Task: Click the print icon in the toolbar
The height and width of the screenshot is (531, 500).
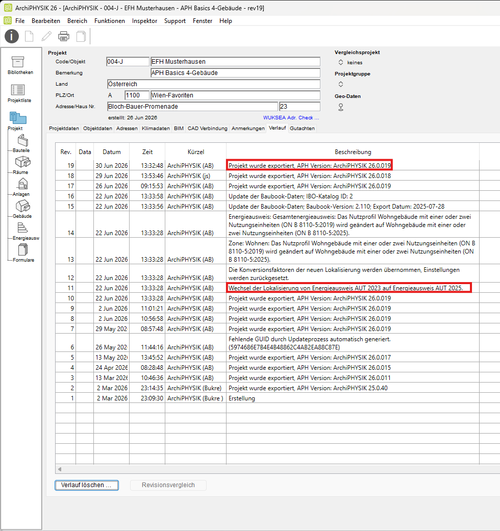Action: (64, 36)
